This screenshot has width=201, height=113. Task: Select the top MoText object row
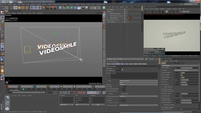click(112, 9)
